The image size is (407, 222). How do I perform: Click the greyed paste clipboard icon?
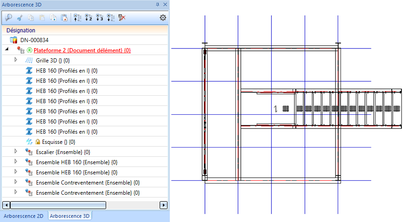coord(42,18)
